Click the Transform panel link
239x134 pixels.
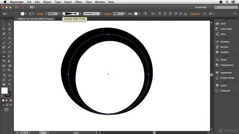coord(195,14)
